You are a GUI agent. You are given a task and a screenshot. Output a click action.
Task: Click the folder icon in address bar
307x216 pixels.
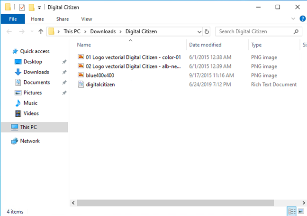(51, 31)
